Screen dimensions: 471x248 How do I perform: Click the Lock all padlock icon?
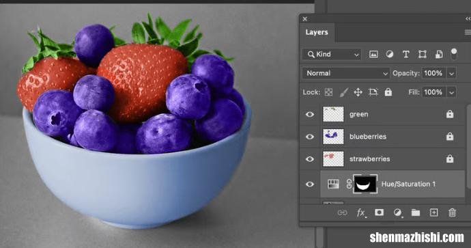coord(388,92)
